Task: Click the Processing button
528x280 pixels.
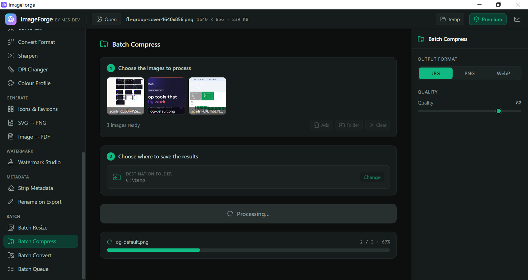Action: click(x=248, y=214)
